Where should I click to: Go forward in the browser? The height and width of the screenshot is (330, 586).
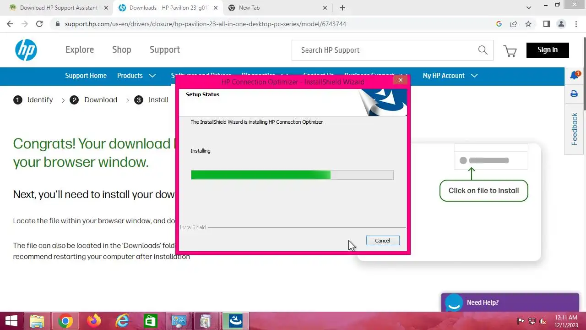(25, 24)
